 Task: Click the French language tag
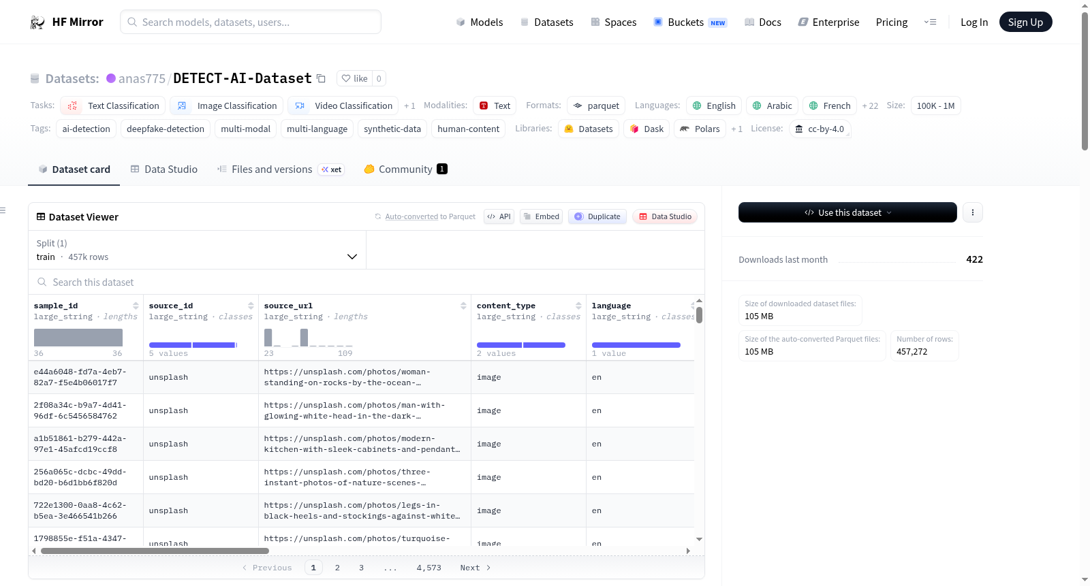point(830,105)
